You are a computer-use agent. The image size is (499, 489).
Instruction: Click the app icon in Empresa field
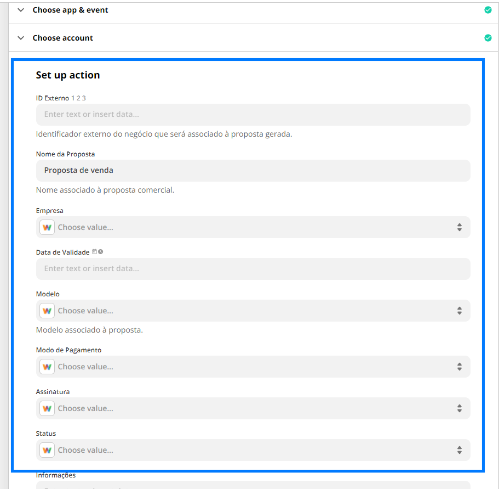[47, 227]
